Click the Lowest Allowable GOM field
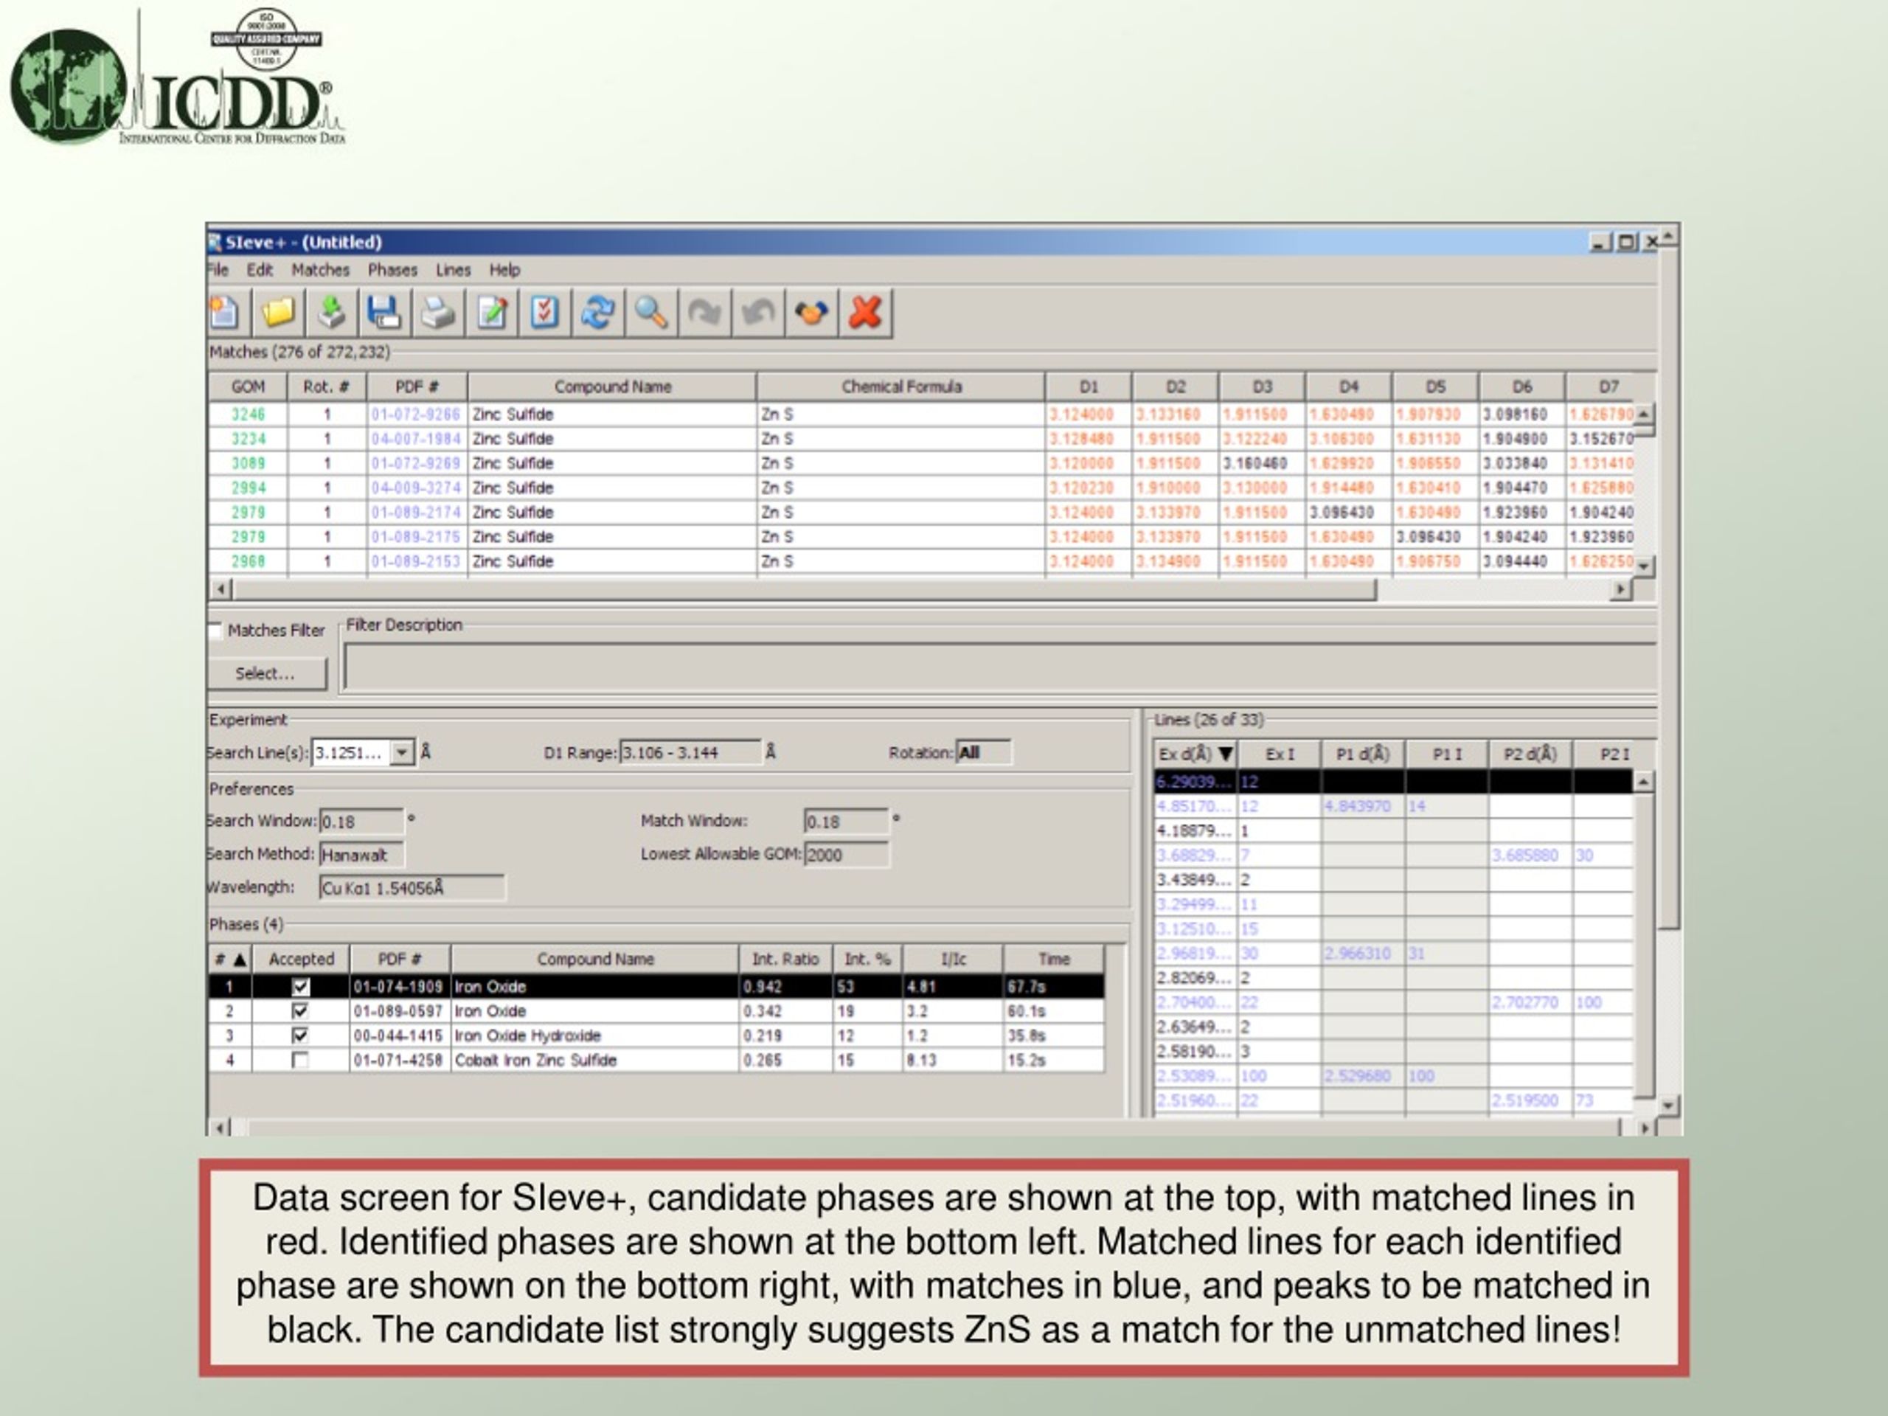1888x1416 pixels. pos(846,854)
